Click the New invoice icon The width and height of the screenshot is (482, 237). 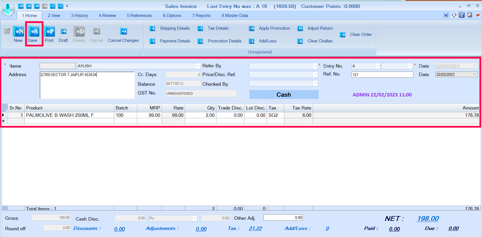pyautogui.click(x=18, y=32)
